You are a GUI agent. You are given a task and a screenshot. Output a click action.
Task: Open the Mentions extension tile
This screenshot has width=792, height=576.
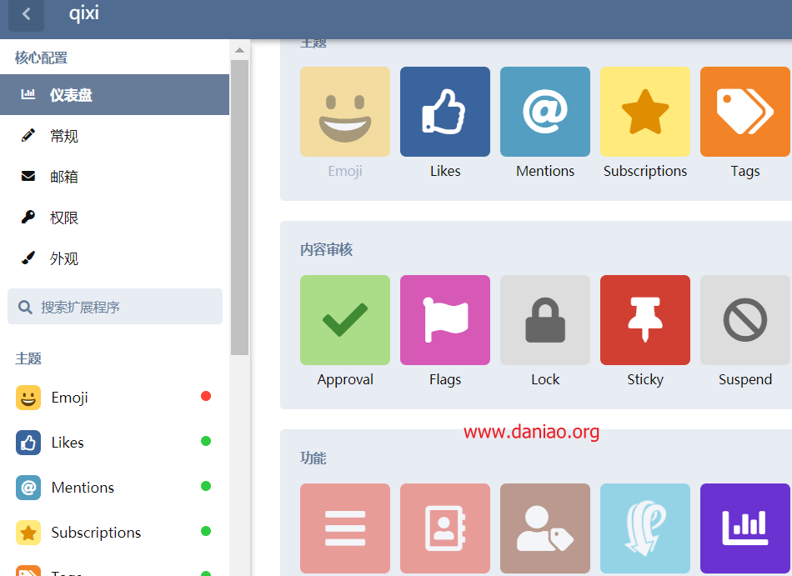544,113
